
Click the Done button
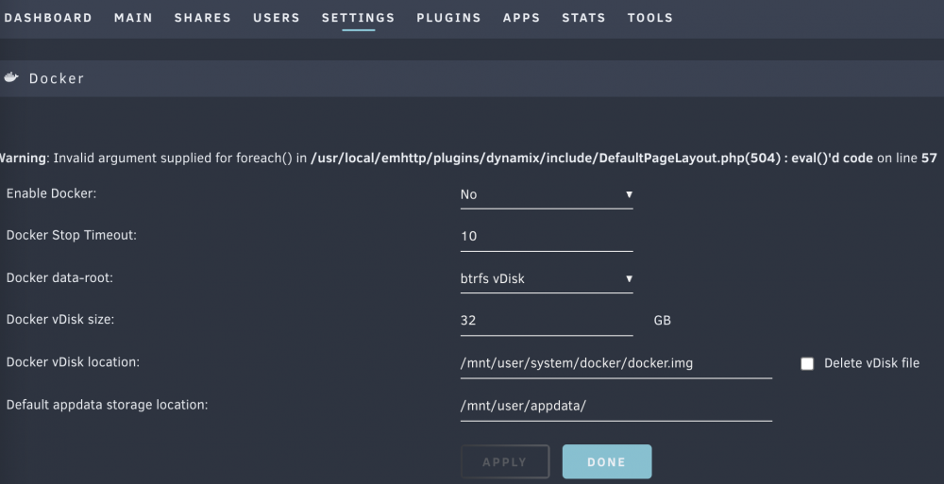[607, 461]
